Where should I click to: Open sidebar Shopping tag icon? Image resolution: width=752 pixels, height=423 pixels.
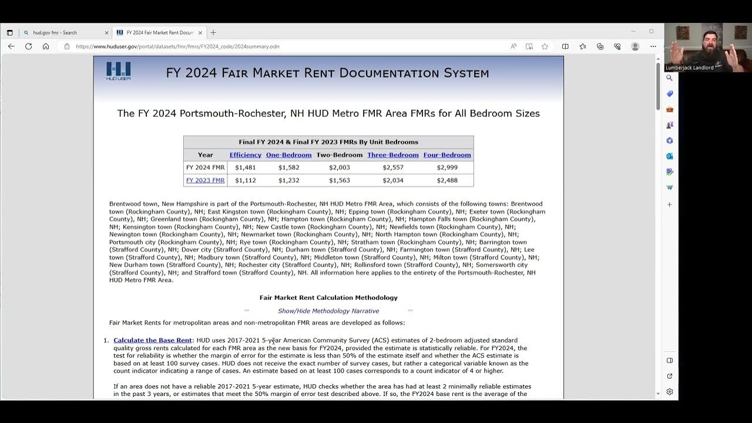pyautogui.click(x=669, y=93)
